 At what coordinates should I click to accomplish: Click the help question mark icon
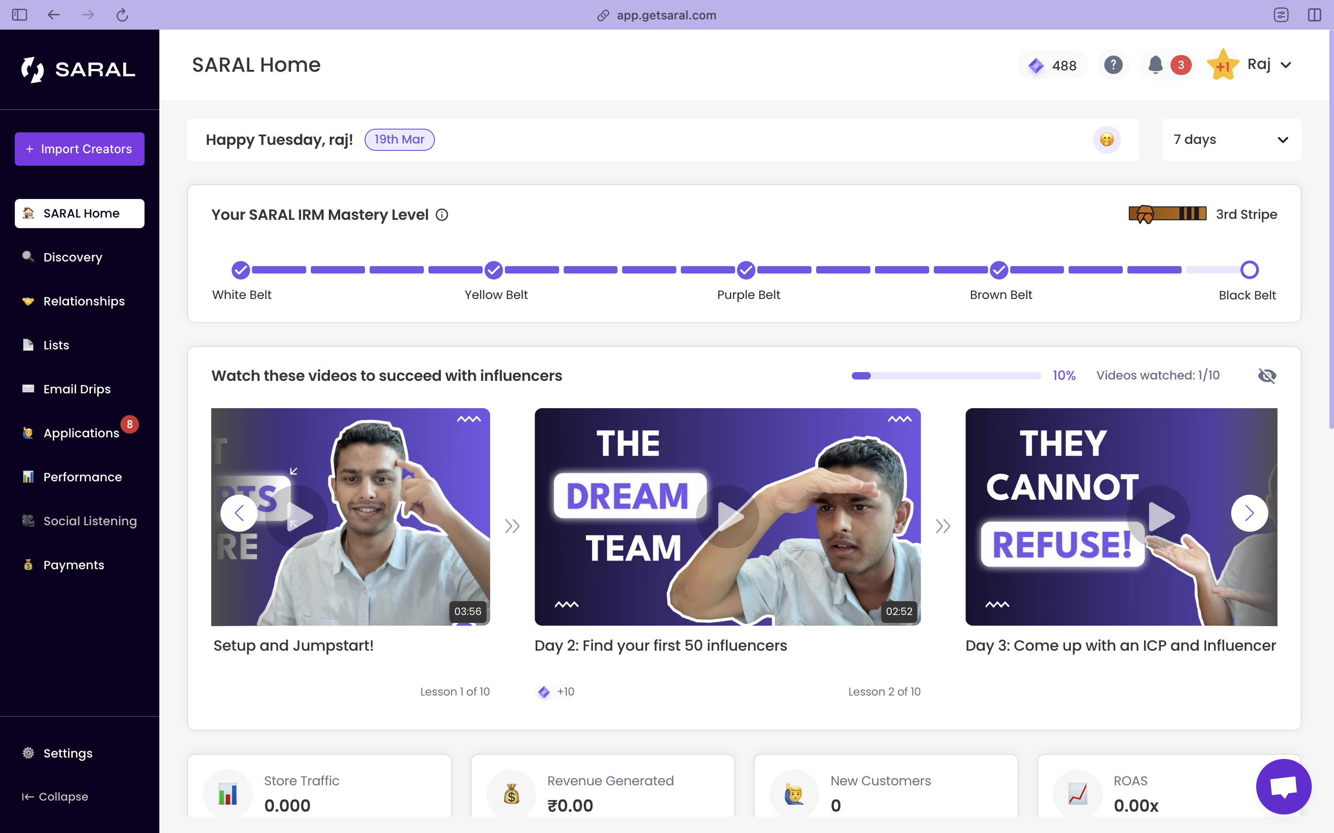pyautogui.click(x=1113, y=65)
